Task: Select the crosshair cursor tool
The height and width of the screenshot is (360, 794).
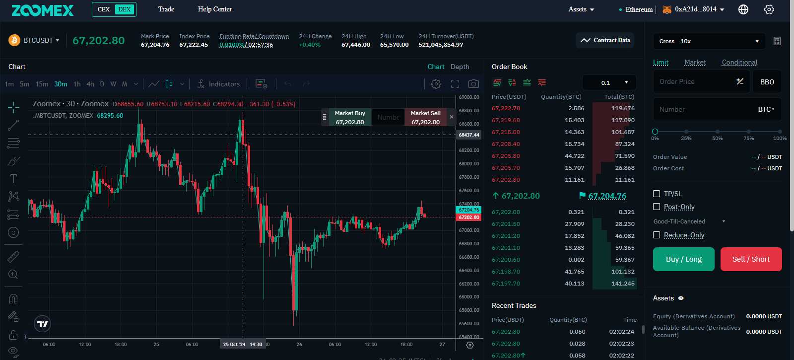Action: coord(13,107)
